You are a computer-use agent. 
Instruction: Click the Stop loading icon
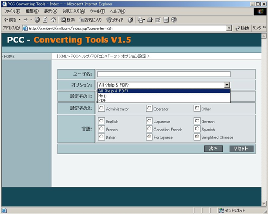[x=37, y=20]
